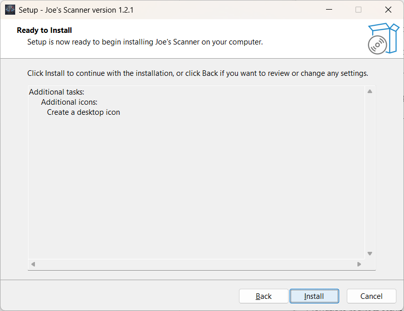This screenshot has height=311, width=404.
Task: Click the horizontal scrollbar track
Action: [x=196, y=264]
